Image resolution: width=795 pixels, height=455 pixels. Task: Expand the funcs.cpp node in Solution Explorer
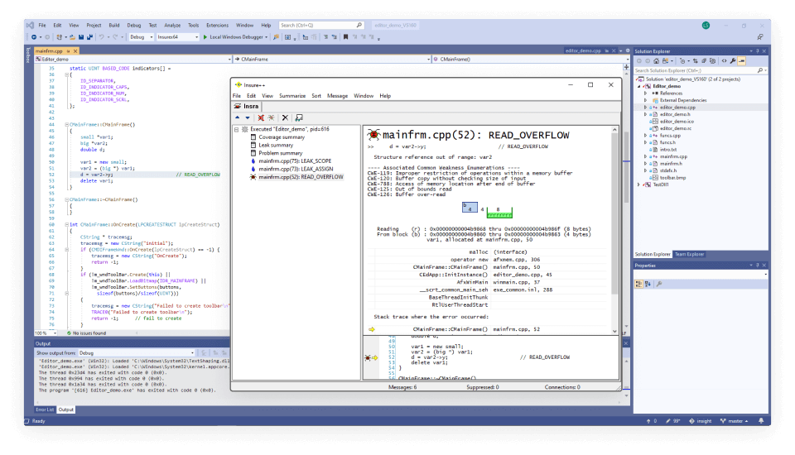645,136
